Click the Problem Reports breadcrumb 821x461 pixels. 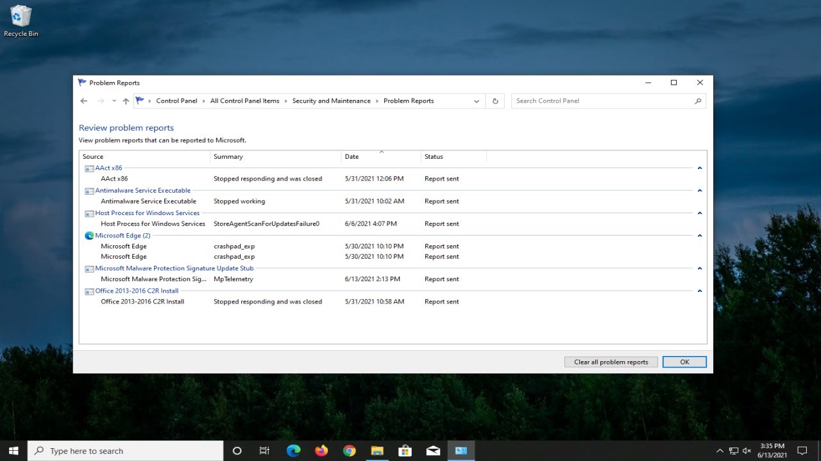pos(409,101)
